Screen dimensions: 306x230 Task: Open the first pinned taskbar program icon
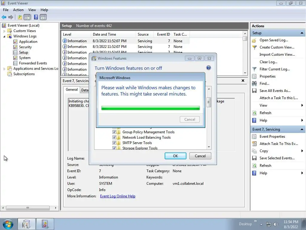pyautogui.click(x=27, y=224)
